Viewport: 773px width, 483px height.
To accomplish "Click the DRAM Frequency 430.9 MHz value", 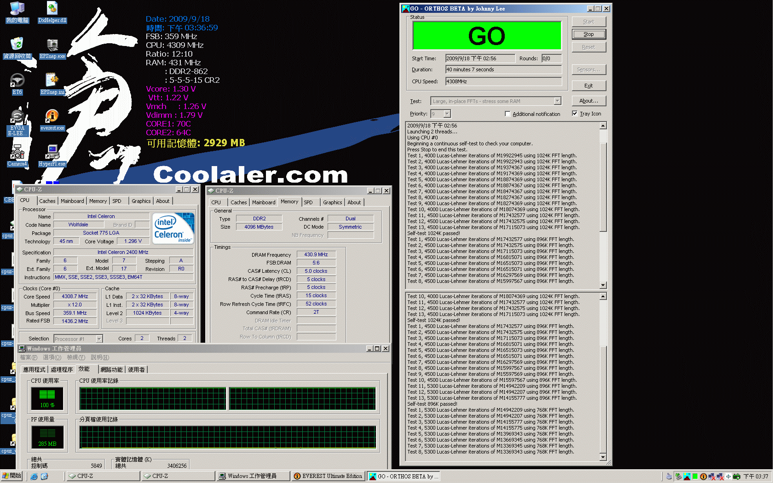I will point(316,254).
